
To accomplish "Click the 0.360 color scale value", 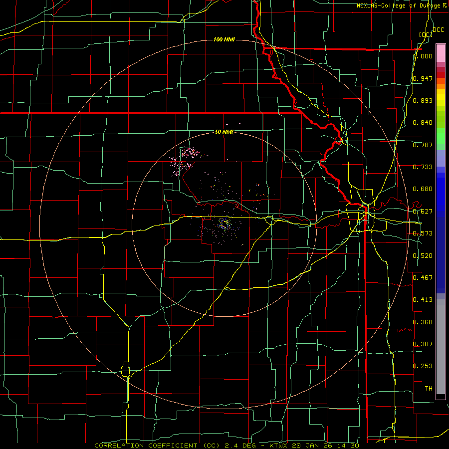I will pyautogui.click(x=423, y=322).
